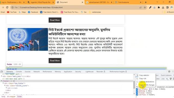The height and width of the screenshot is (98, 174).
Task: Expand the main_body div node
Action: [2, 76]
